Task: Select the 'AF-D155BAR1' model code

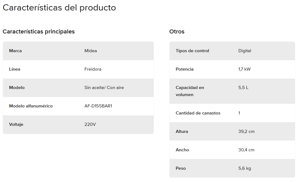Action: coord(98,106)
